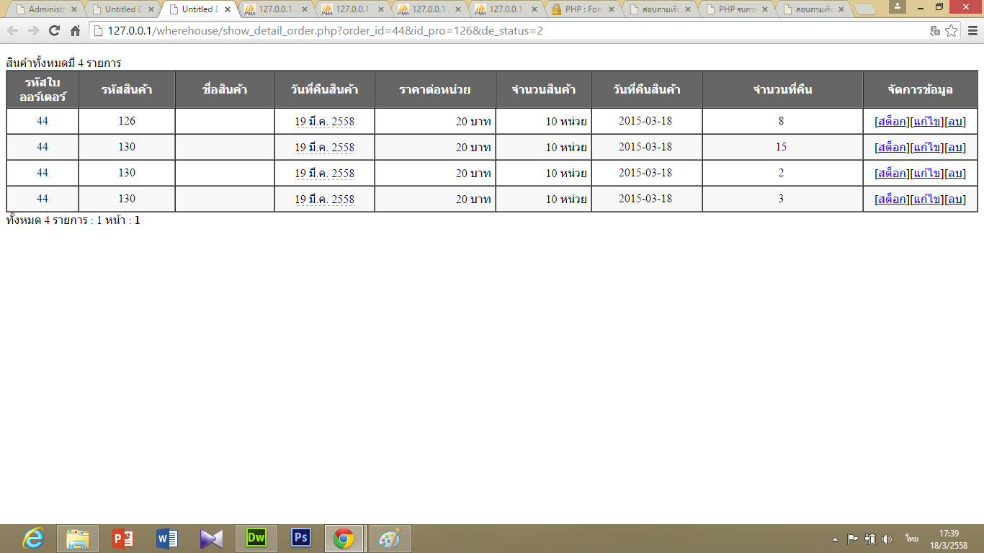Click the Chrome user profile button
This screenshot has height=553, width=984.
click(898, 6)
